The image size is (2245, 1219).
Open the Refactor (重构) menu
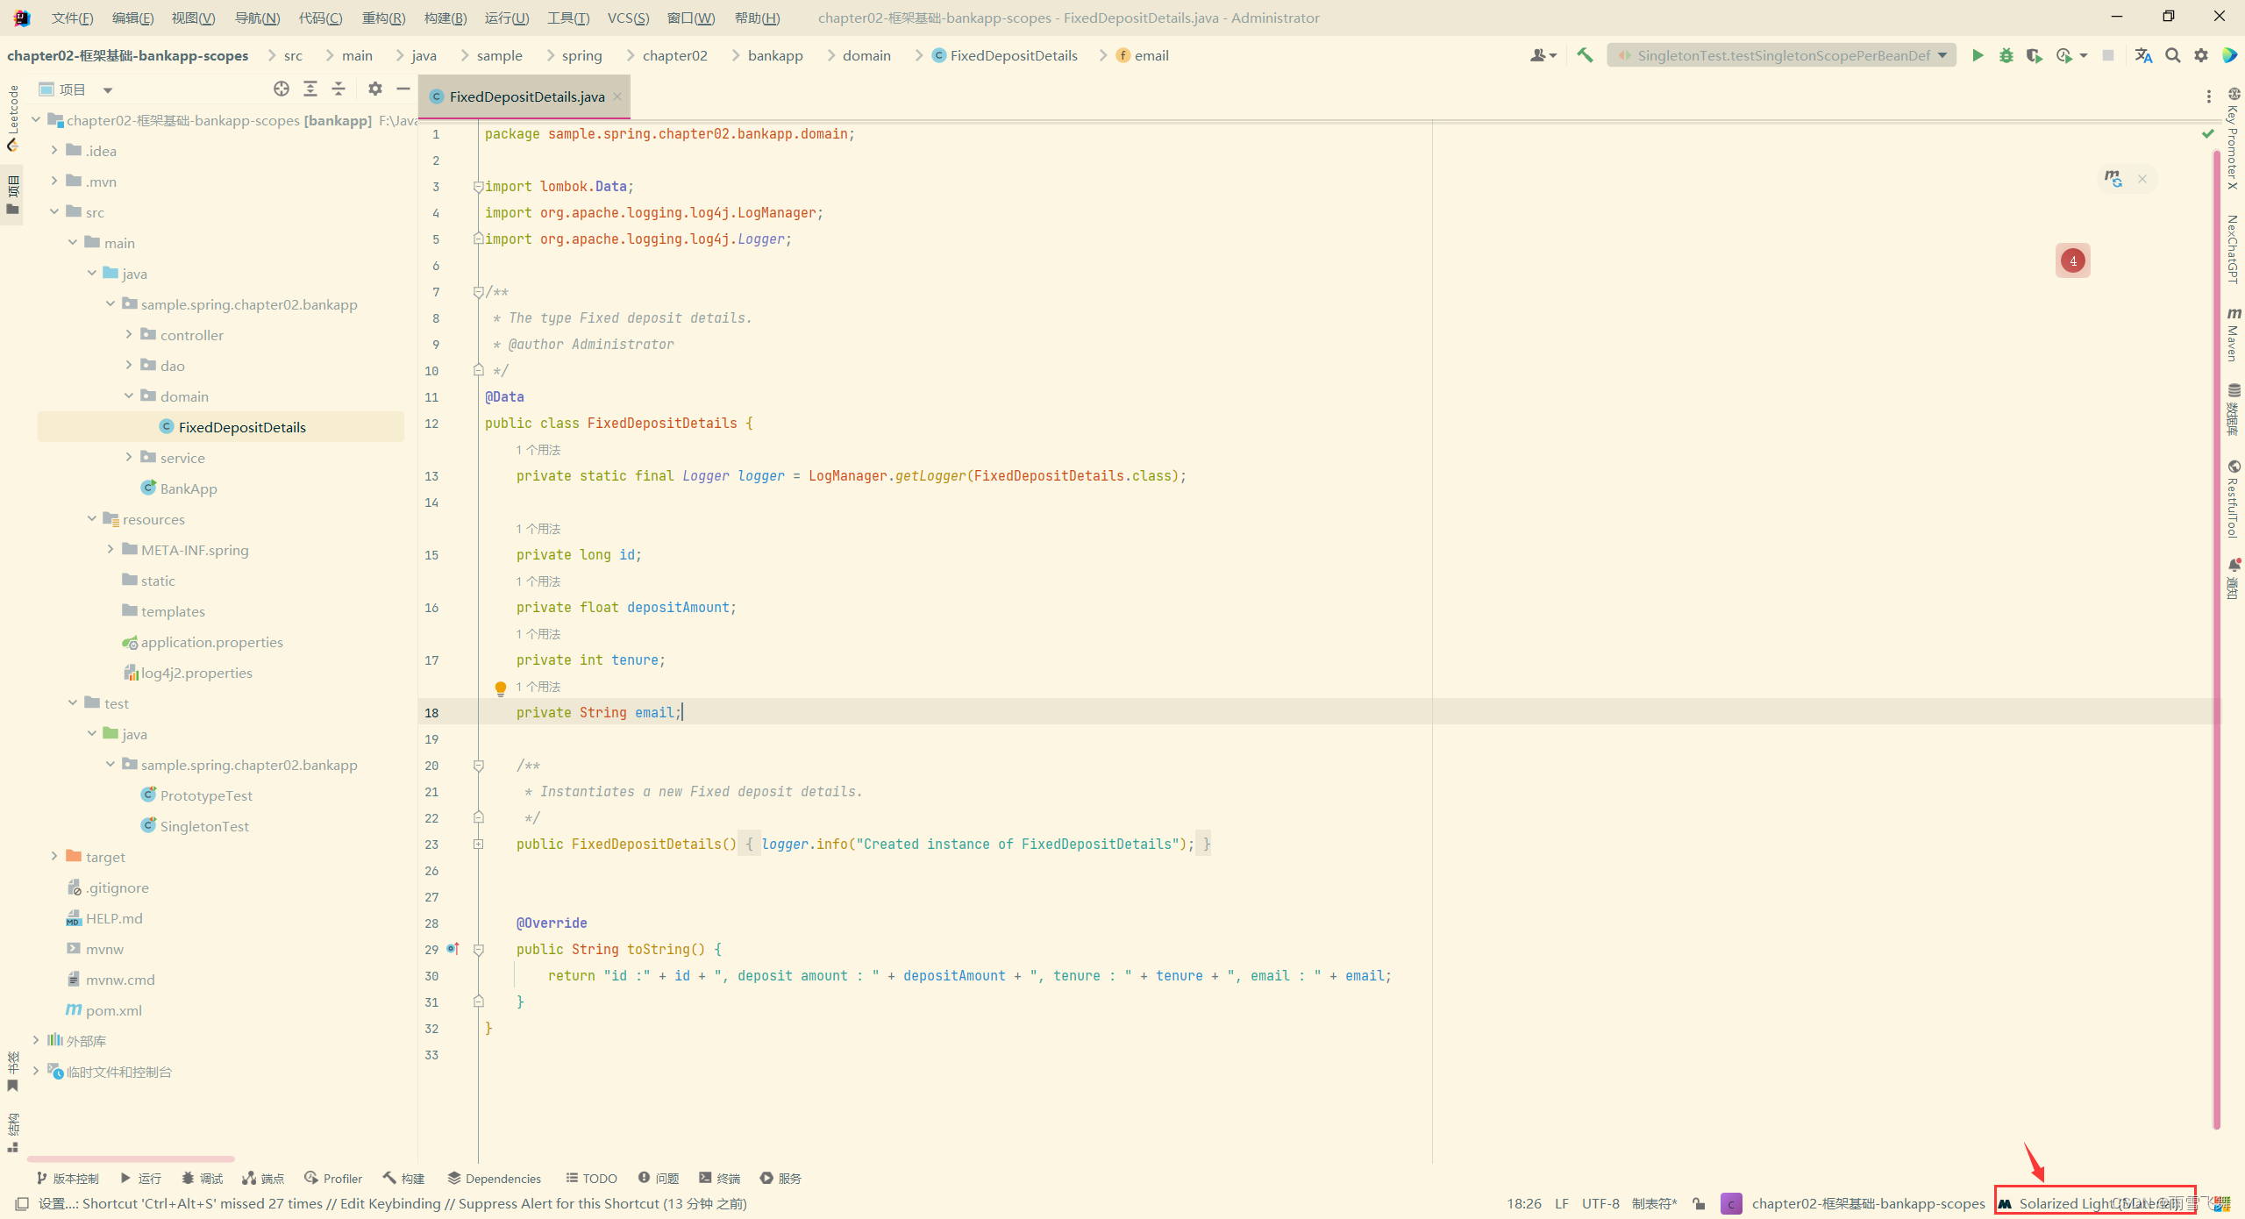pyautogui.click(x=383, y=18)
